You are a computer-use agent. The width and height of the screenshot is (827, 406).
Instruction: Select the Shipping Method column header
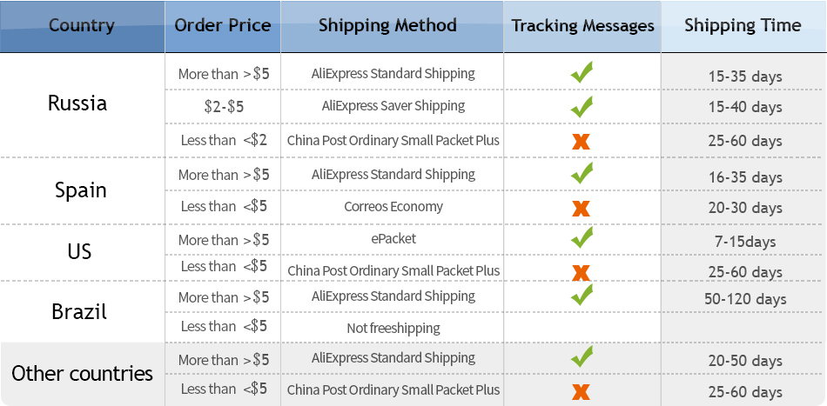tap(387, 25)
